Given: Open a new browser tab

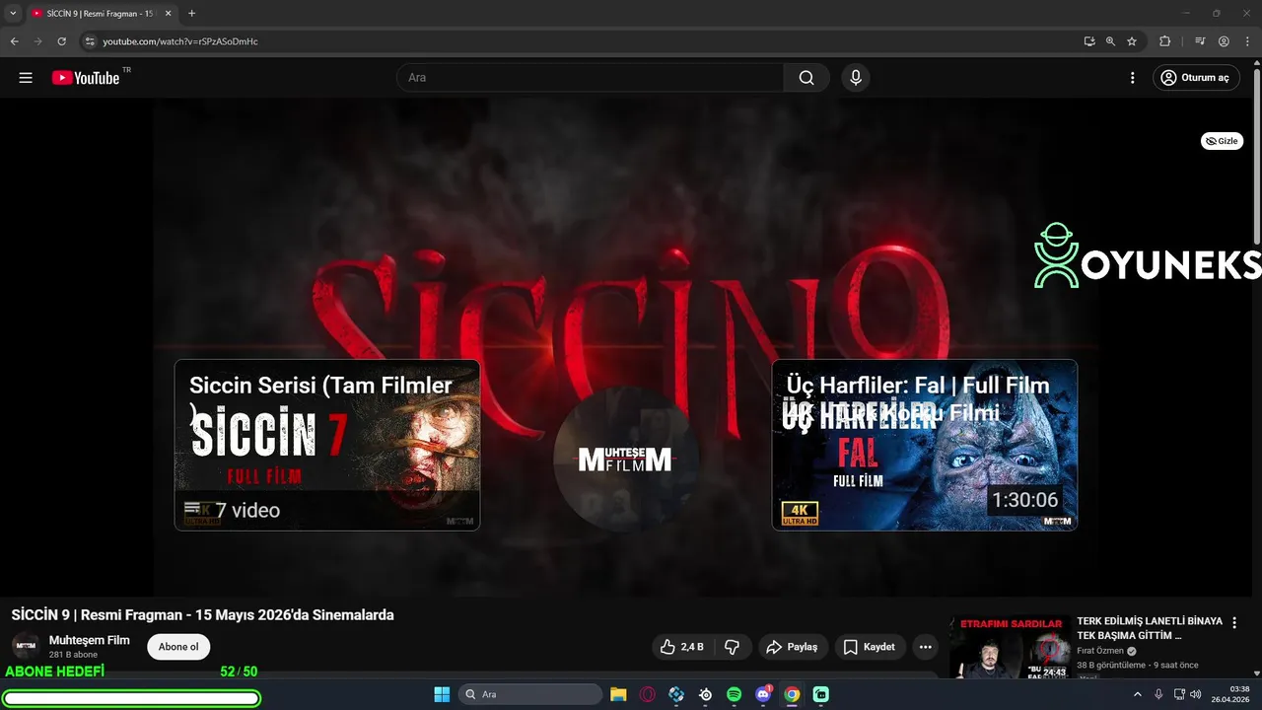Looking at the screenshot, I should pyautogui.click(x=191, y=13).
